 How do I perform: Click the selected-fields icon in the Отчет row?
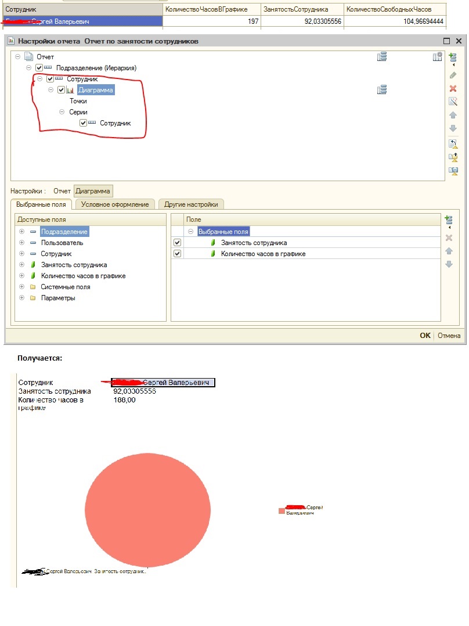click(x=381, y=57)
